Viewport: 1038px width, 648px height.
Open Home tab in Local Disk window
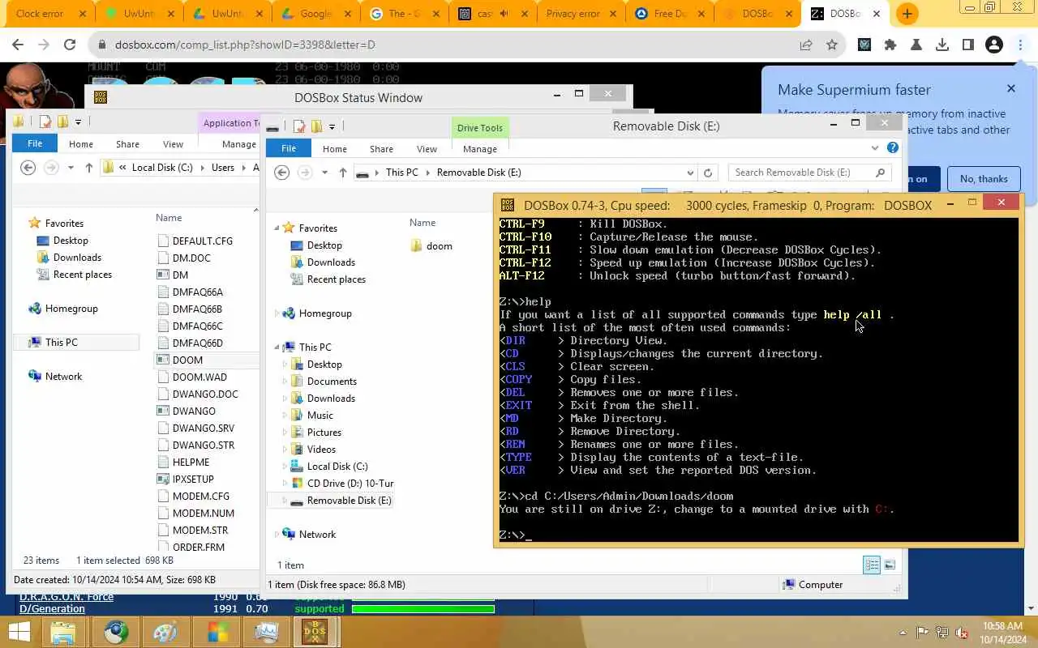(x=81, y=144)
